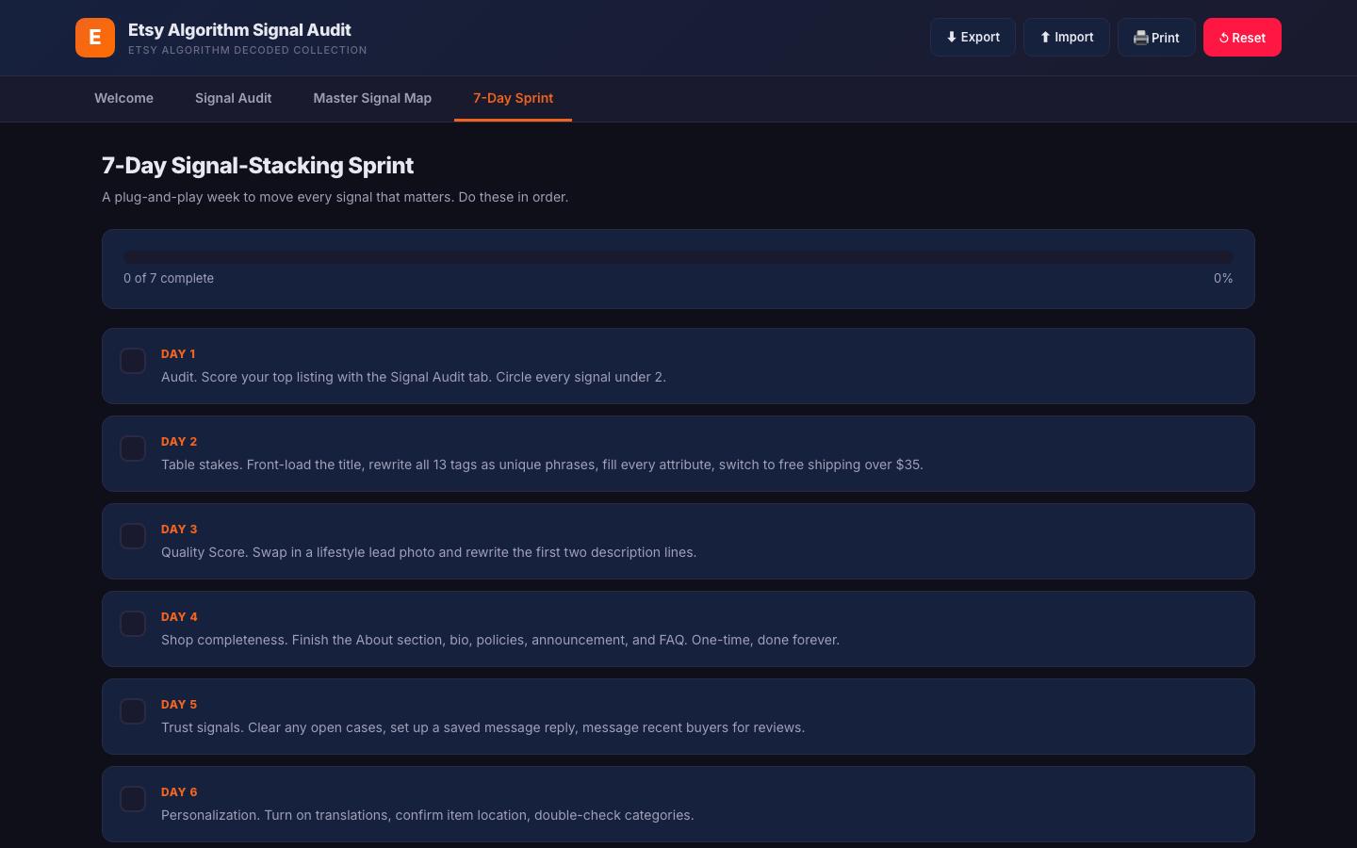Click the 'Shop completeness. Finish the About' text
Image resolution: width=1357 pixels, height=848 pixels.
click(x=500, y=640)
